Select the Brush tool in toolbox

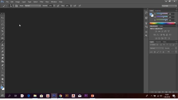point(3,42)
